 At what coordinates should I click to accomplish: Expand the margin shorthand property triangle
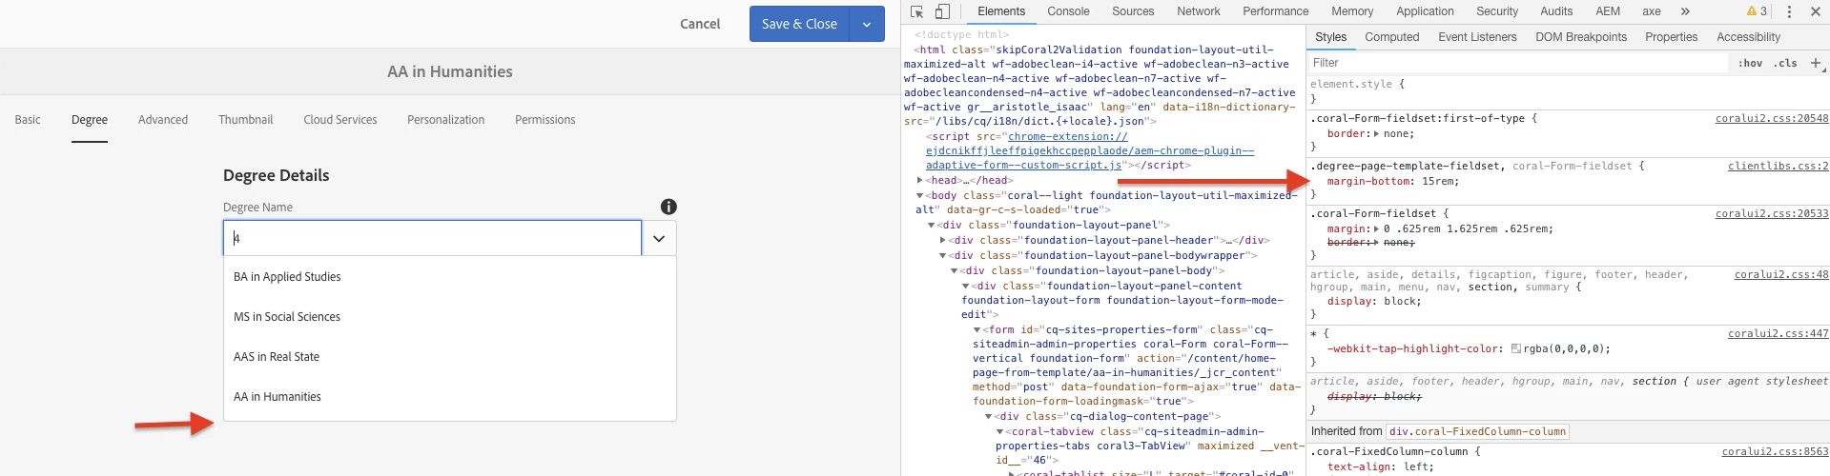(x=1375, y=228)
